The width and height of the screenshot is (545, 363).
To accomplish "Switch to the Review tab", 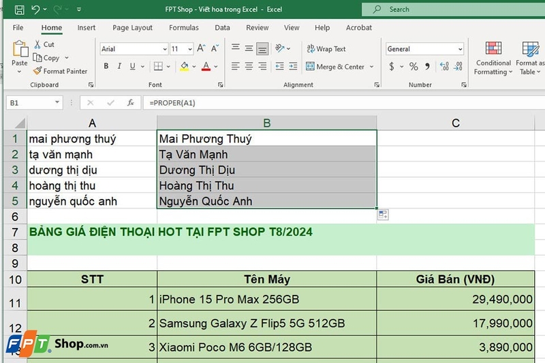I will (258, 27).
